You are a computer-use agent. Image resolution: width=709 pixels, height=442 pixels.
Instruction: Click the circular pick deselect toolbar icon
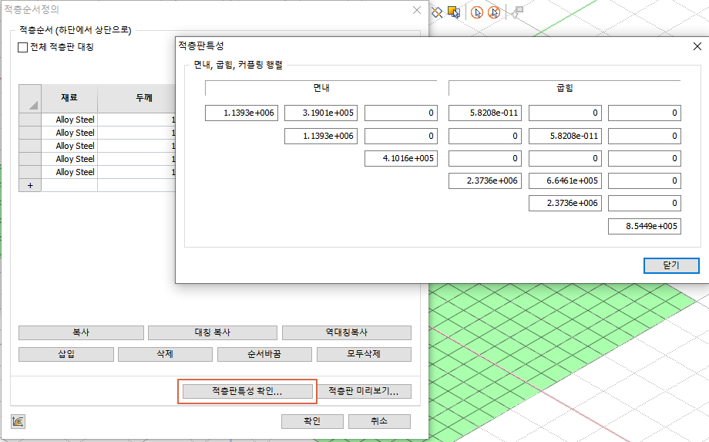pos(494,12)
